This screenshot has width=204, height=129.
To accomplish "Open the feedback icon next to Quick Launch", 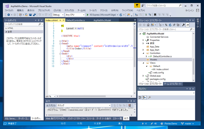I will tap(143, 5).
